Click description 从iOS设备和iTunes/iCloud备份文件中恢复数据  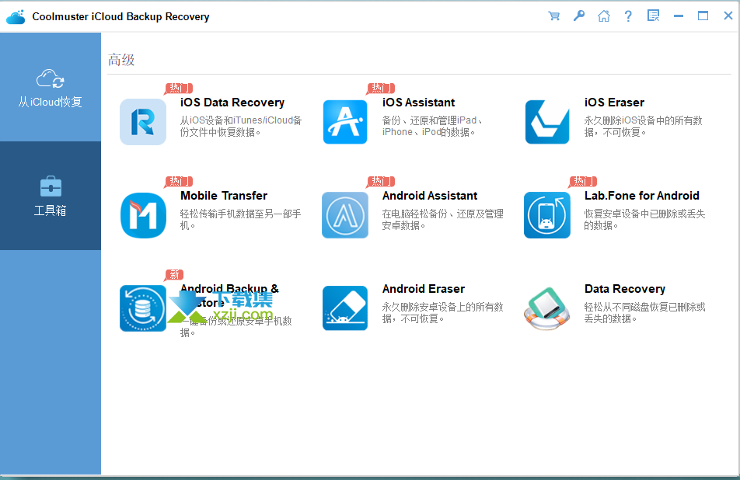(x=241, y=126)
